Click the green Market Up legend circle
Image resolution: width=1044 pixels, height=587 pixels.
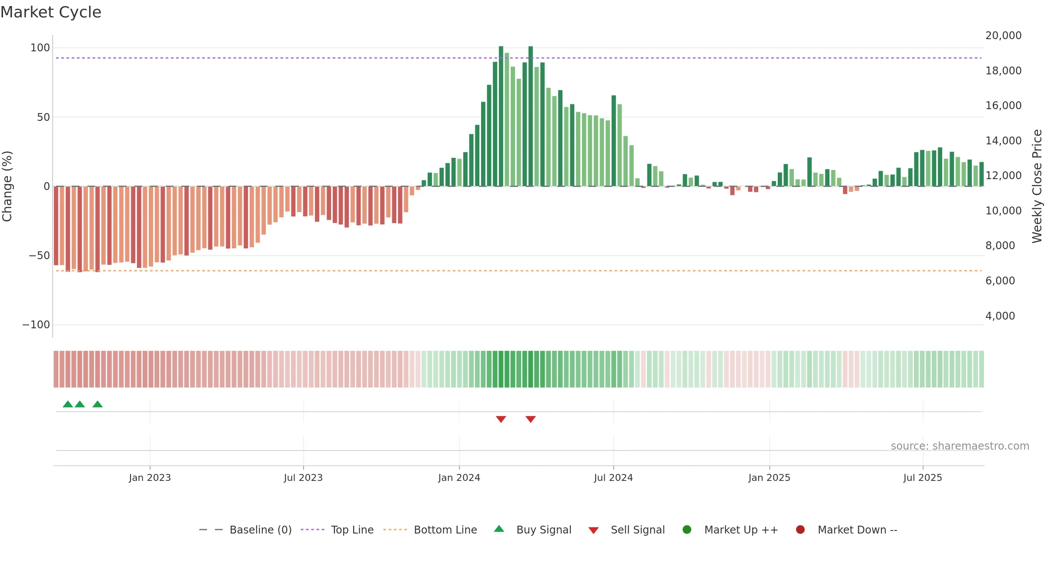click(x=687, y=530)
